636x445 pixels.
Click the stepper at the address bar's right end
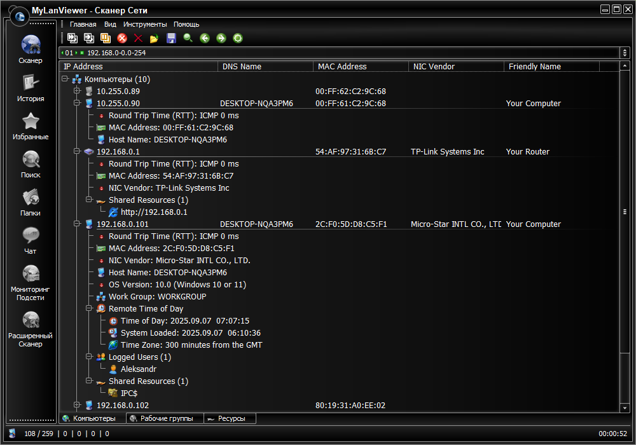[x=625, y=53]
